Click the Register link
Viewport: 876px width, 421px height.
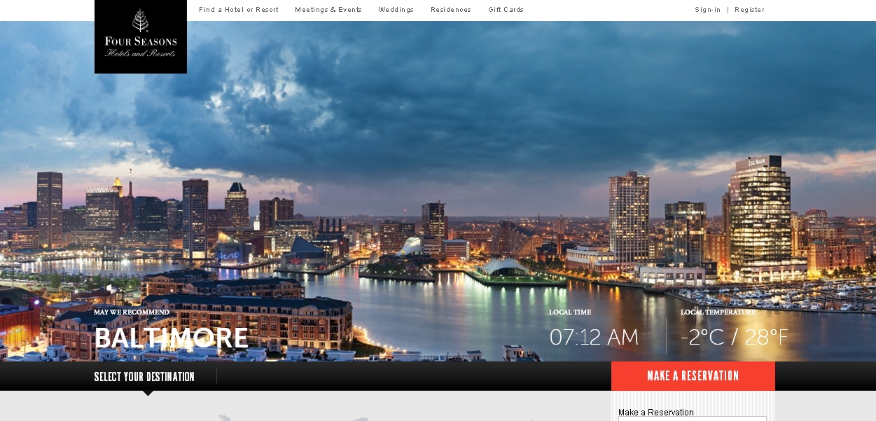[749, 10]
